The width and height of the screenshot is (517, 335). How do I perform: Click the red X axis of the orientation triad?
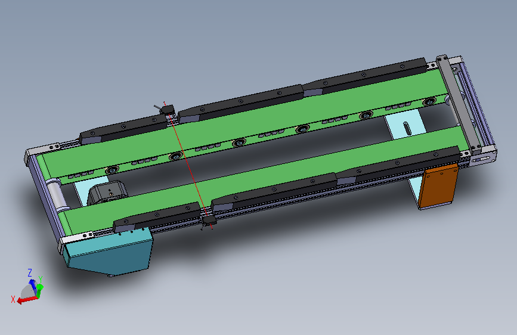pyautogui.click(x=27, y=300)
